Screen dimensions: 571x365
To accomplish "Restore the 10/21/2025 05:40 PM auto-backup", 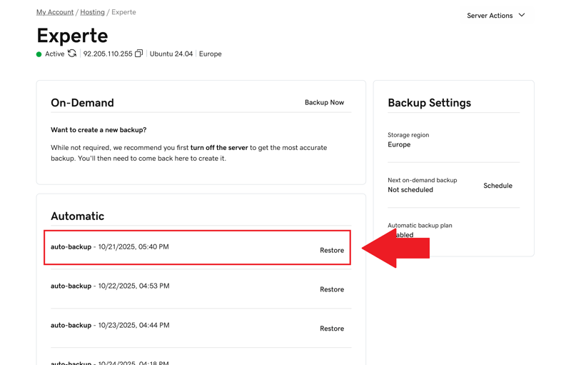I will pos(332,251).
